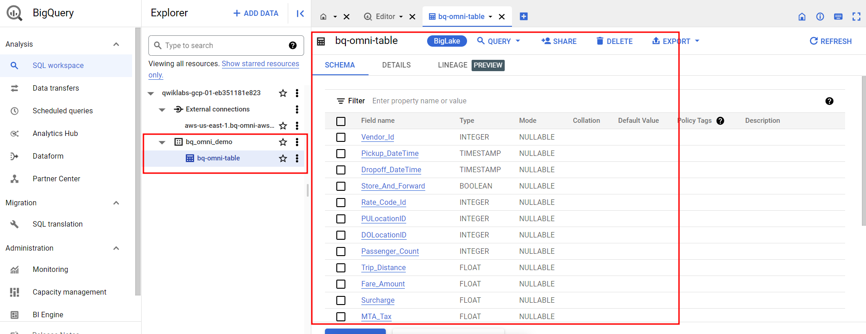
Task: Click ADD DATA button
Action: (256, 14)
